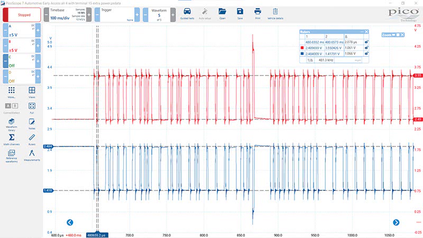Screen dimensions: 423x238
Task: Select the red 3.55 voltage ruler handle
Action: (x=418, y=76)
